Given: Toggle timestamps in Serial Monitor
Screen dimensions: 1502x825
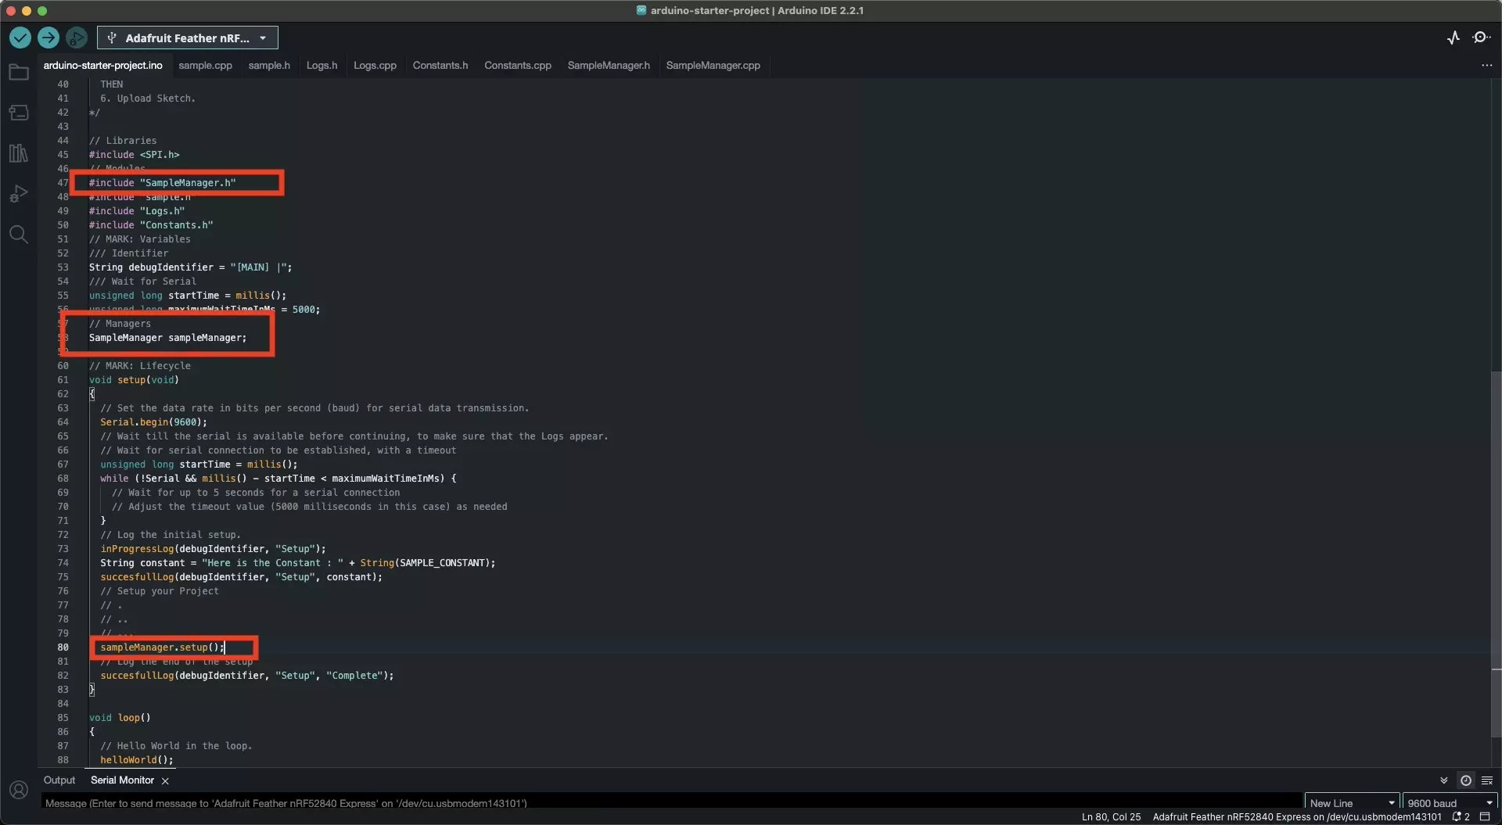Looking at the screenshot, I should [x=1467, y=780].
